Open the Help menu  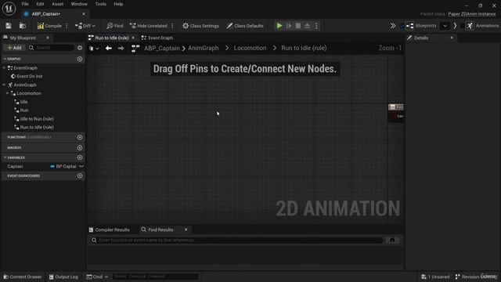[x=118, y=4]
